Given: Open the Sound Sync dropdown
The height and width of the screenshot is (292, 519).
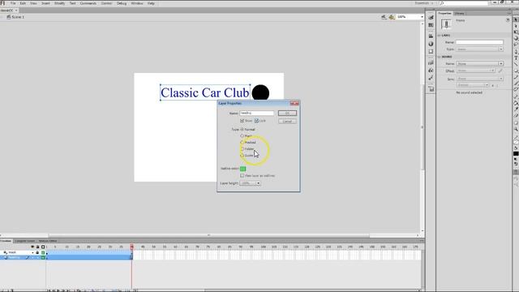Looking at the screenshot, I should pyautogui.click(x=479, y=79).
